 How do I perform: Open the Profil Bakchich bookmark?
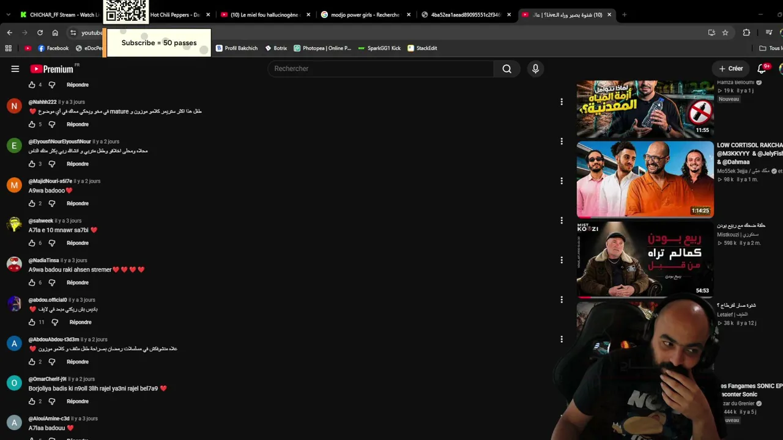(x=236, y=48)
